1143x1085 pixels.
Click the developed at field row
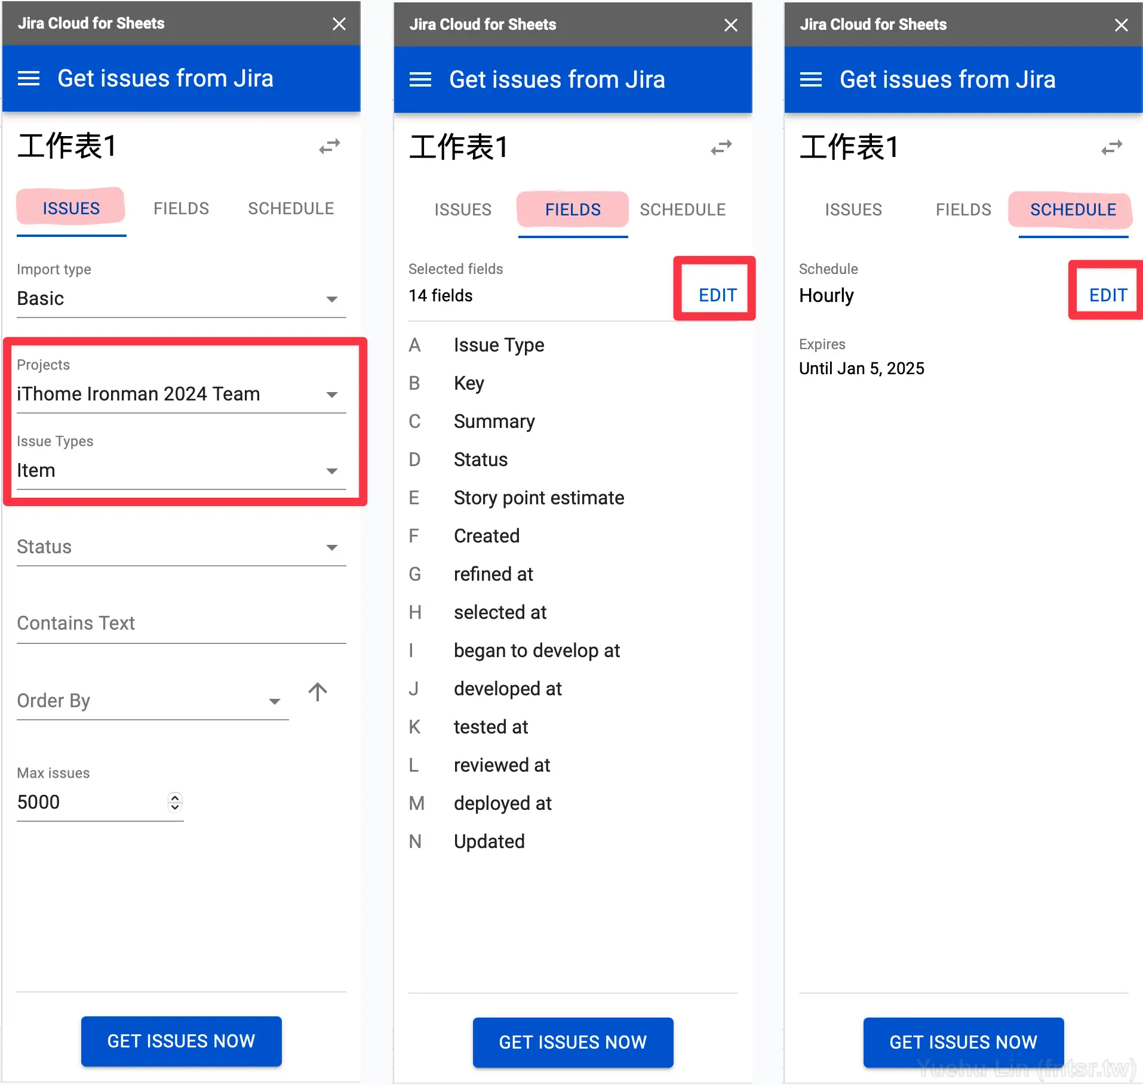[573, 689]
